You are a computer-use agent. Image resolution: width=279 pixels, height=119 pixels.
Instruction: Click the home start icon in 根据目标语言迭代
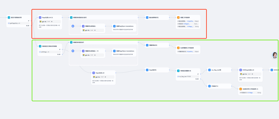pyautogui.click(x=73, y=51)
